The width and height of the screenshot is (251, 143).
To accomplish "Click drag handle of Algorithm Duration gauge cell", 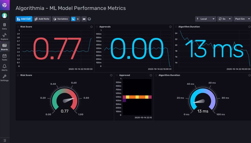I will (156, 75).
